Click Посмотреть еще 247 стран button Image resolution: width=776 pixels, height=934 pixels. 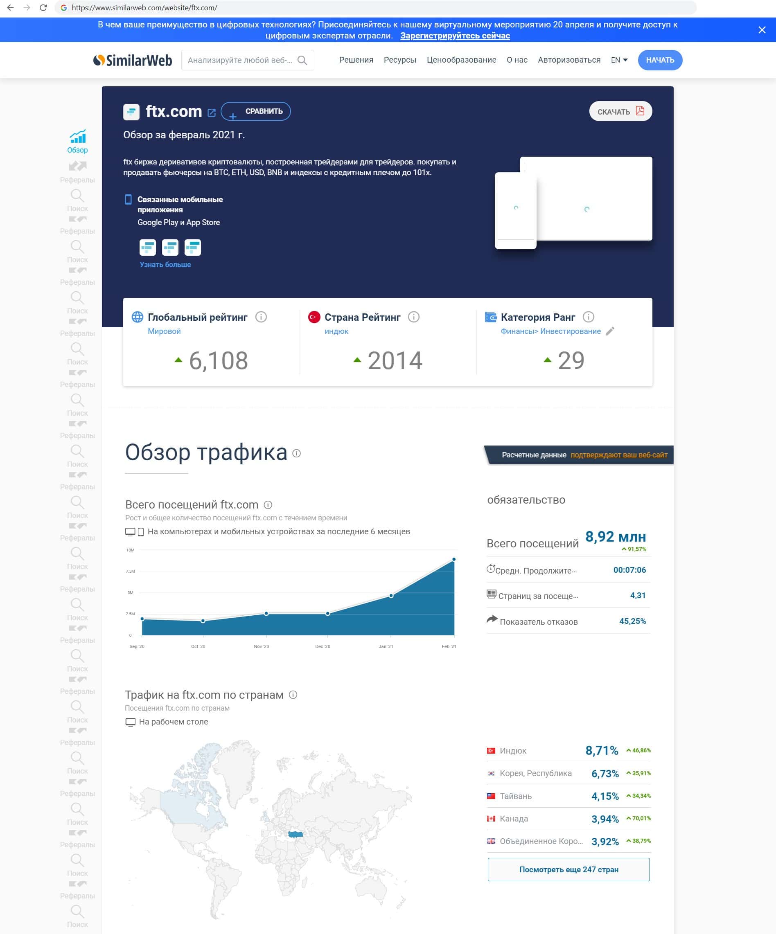pyautogui.click(x=568, y=869)
